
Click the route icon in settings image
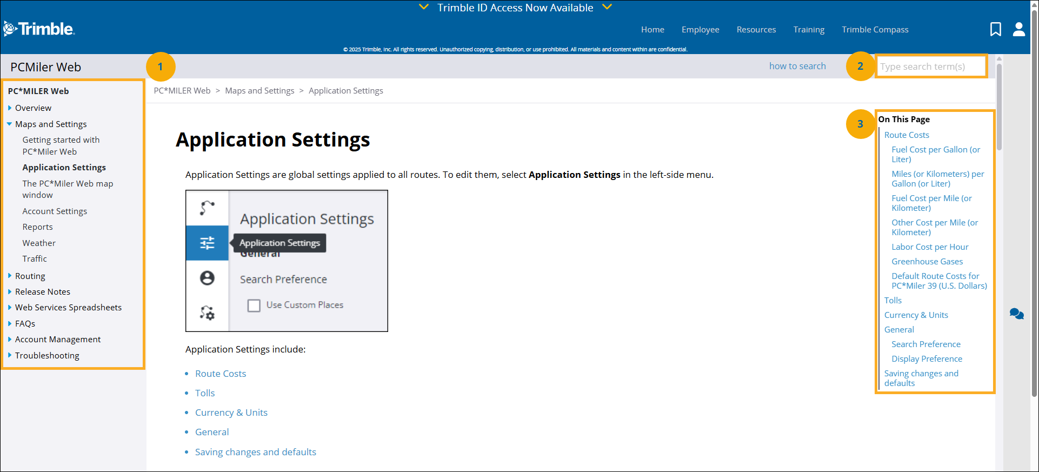(207, 208)
